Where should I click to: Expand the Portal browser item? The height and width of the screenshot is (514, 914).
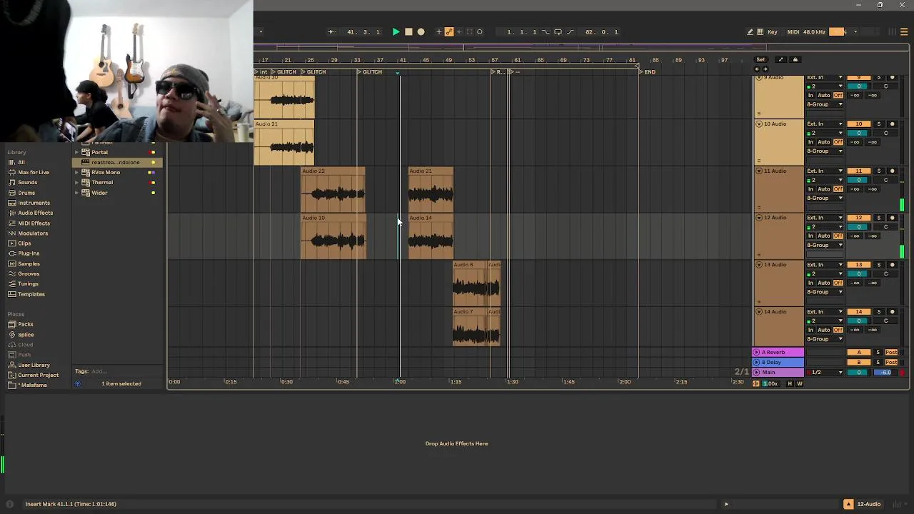(76, 152)
